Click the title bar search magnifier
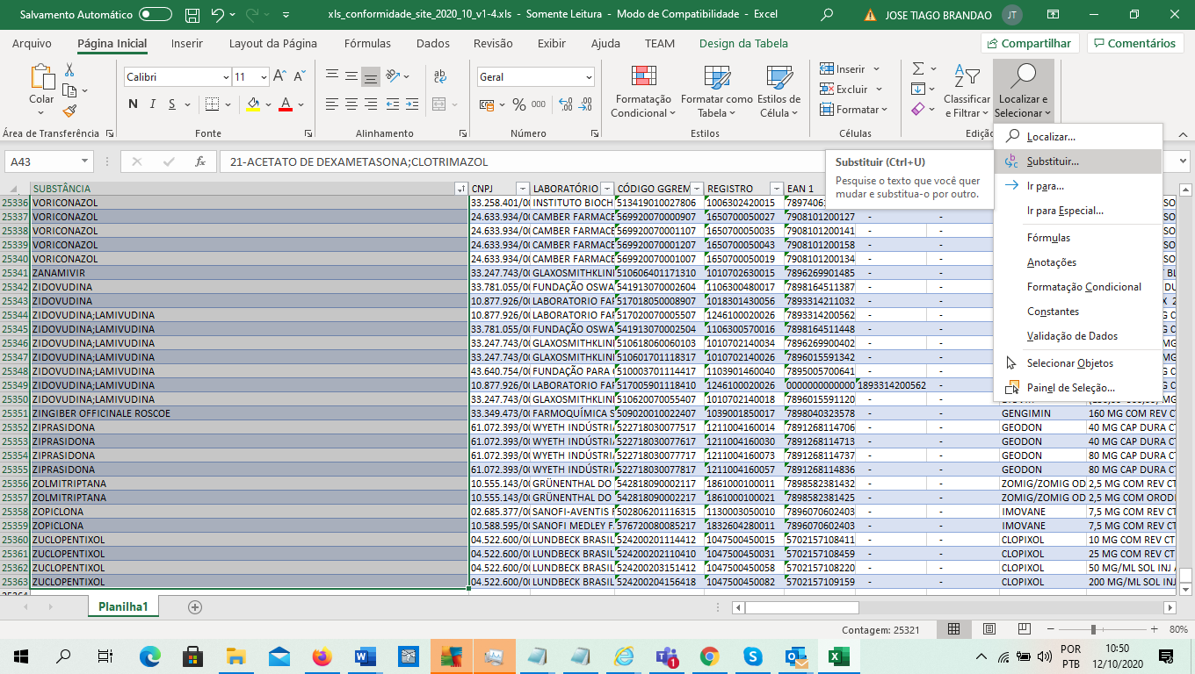 [827, 15]
